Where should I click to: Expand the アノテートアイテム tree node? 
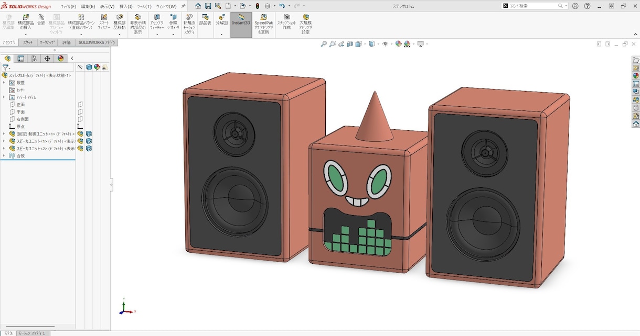(x=4, y=97)
